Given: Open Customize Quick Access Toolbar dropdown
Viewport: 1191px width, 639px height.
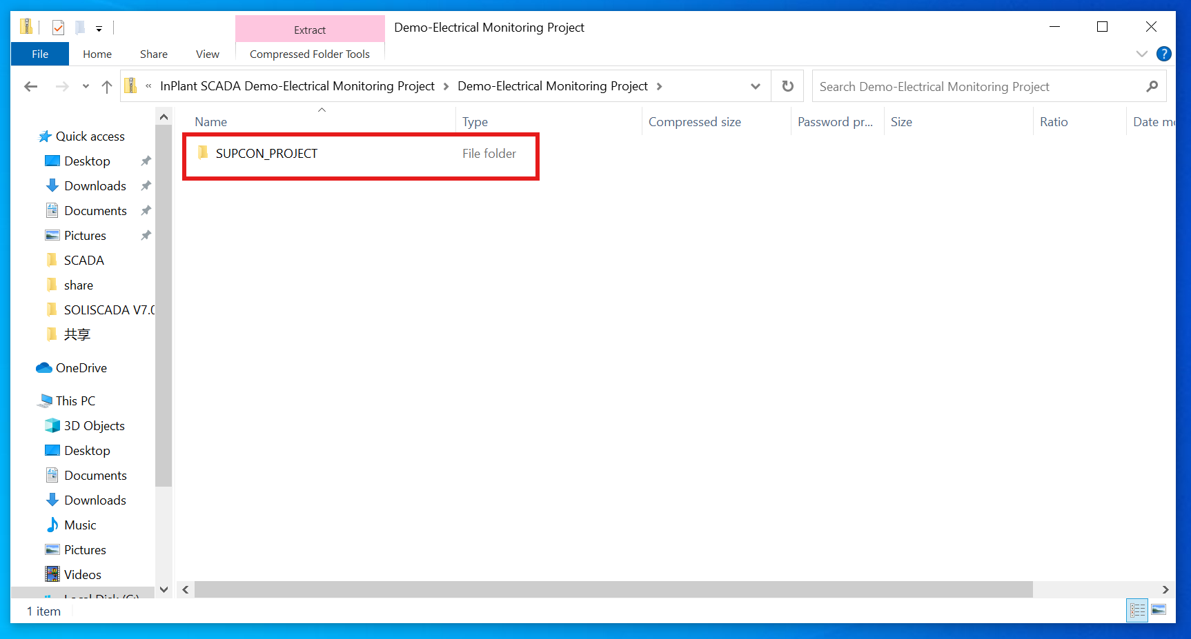Looking at the screenshot, I should (99, 28).
